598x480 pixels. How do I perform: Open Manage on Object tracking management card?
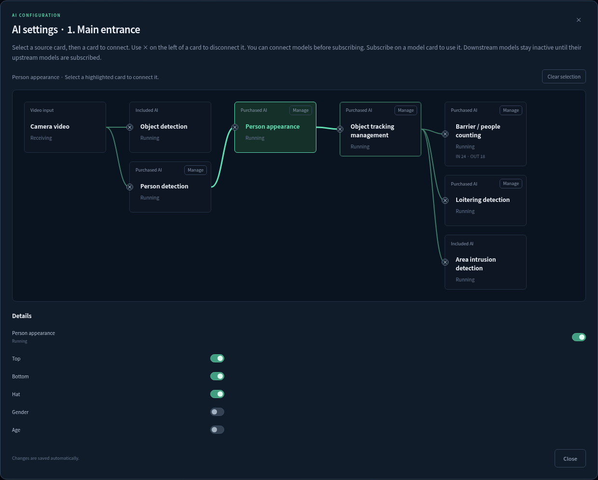coord(406,110)
